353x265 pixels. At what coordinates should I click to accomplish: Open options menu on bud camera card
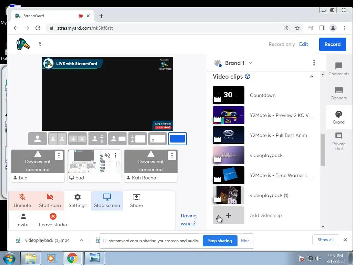59,155
